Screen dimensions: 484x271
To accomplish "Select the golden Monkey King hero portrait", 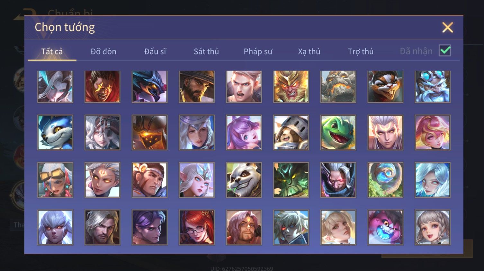I will (x=291, y=87).
